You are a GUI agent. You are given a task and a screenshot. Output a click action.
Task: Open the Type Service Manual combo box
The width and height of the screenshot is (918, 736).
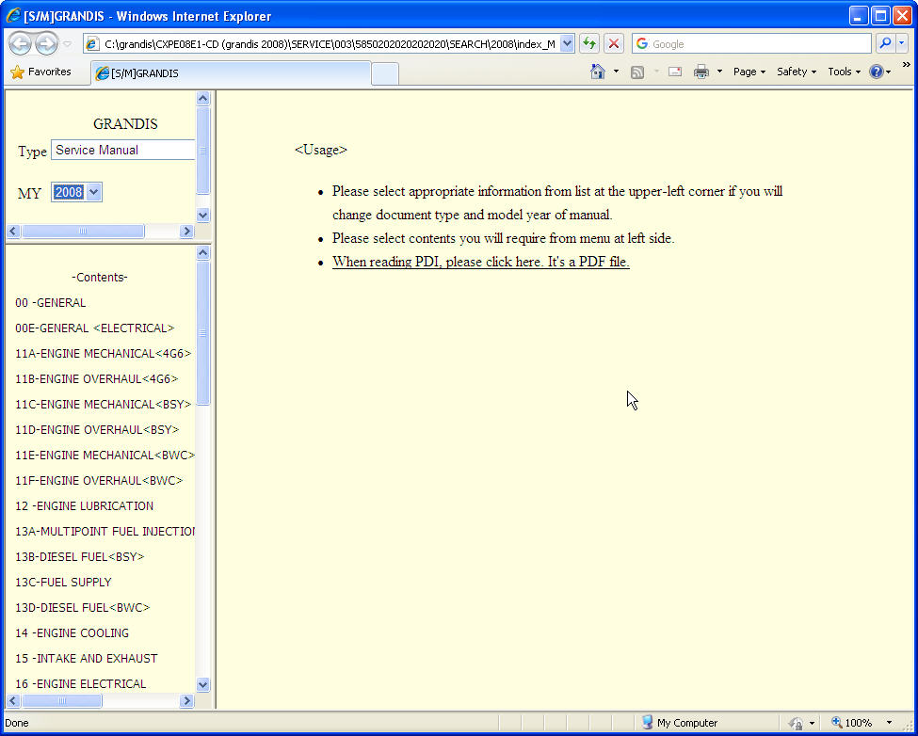pyautogui.click(x=123, y=150)
